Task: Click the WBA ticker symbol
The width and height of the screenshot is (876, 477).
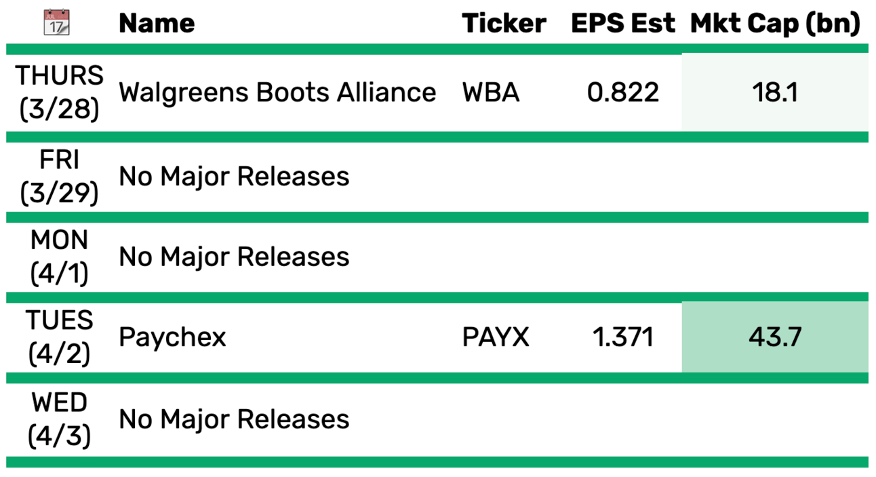Action: (491, 92)
